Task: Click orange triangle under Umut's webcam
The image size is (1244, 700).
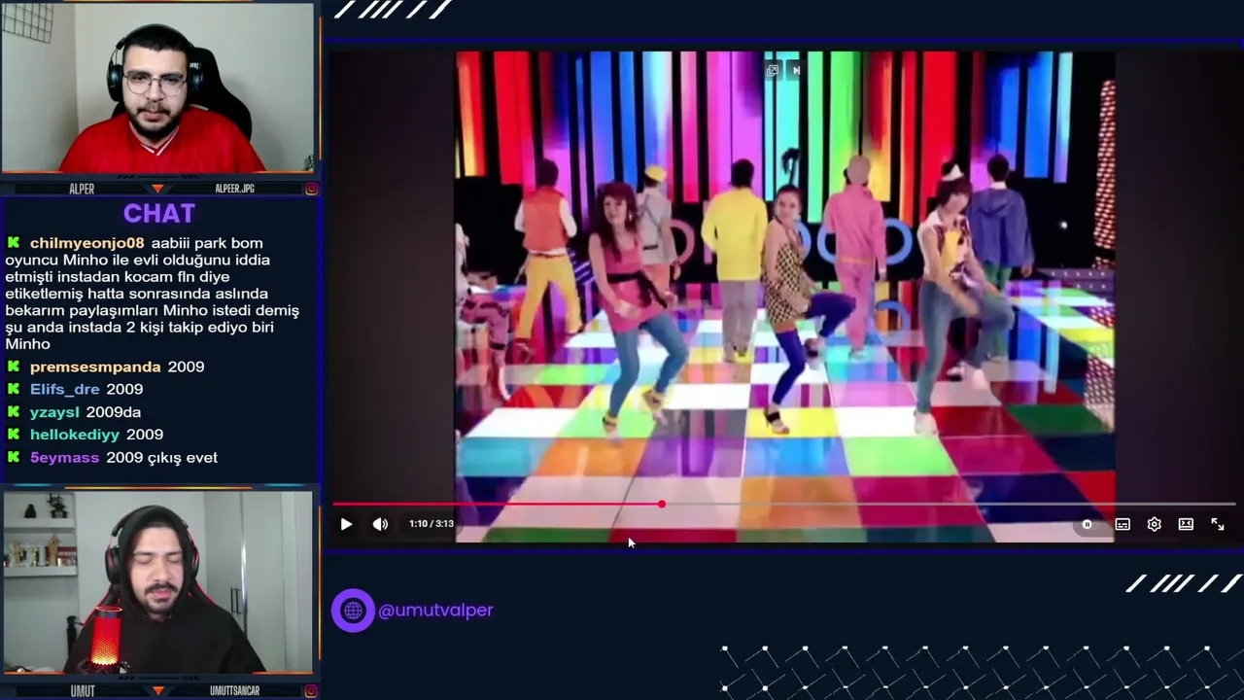Action: click(157, 690)
